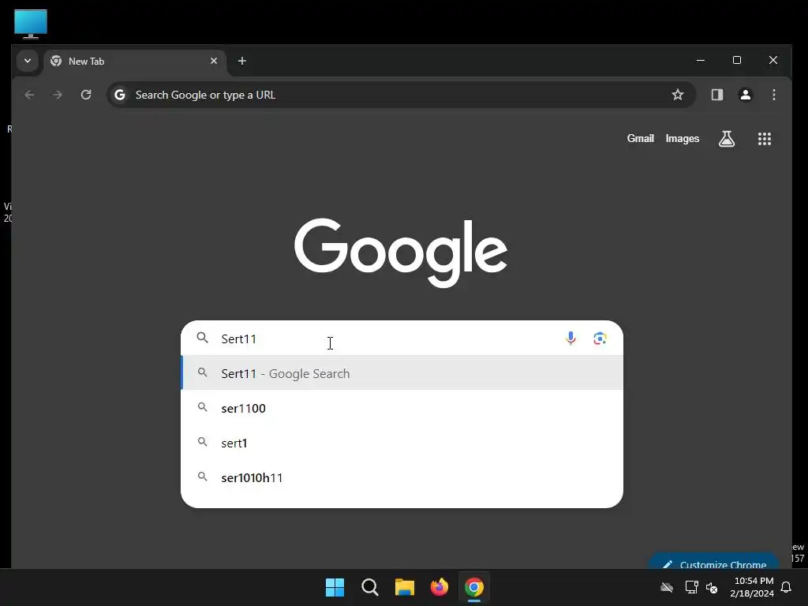Click the OneDrive tray icon
Screen dimensions: 808x606
click(x=667, y=587)
